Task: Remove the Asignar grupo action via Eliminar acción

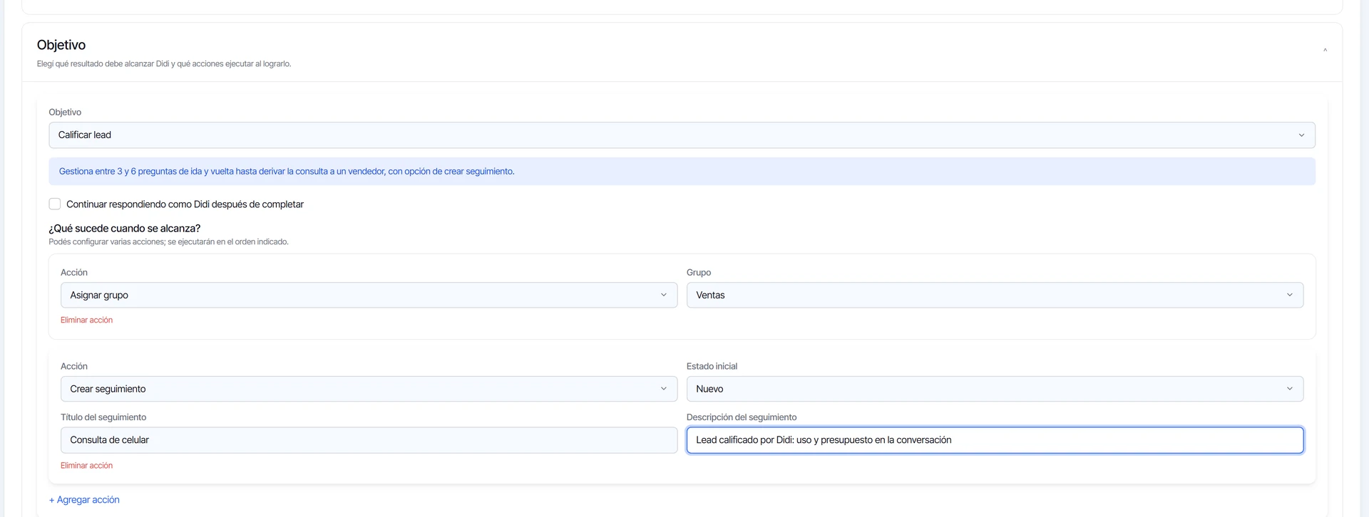Action: 86,320
